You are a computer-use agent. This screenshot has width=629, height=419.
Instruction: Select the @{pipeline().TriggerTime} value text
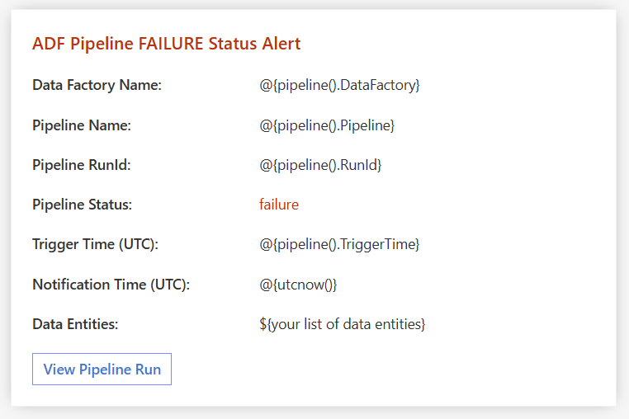coord(339,244)
